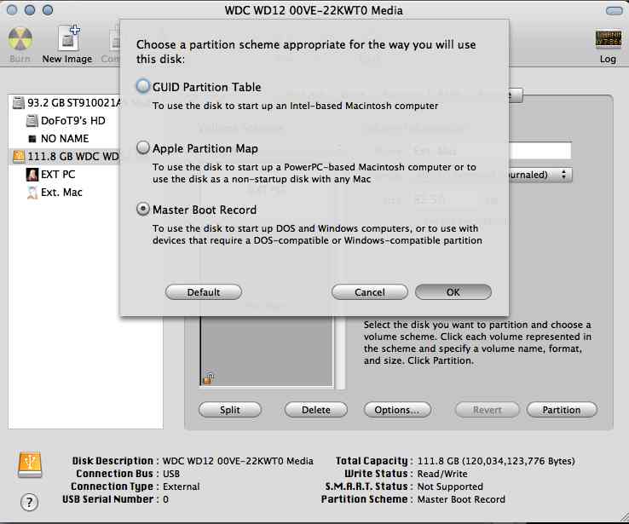
Task: Click the Default button
Action: (x=204, y=292)
